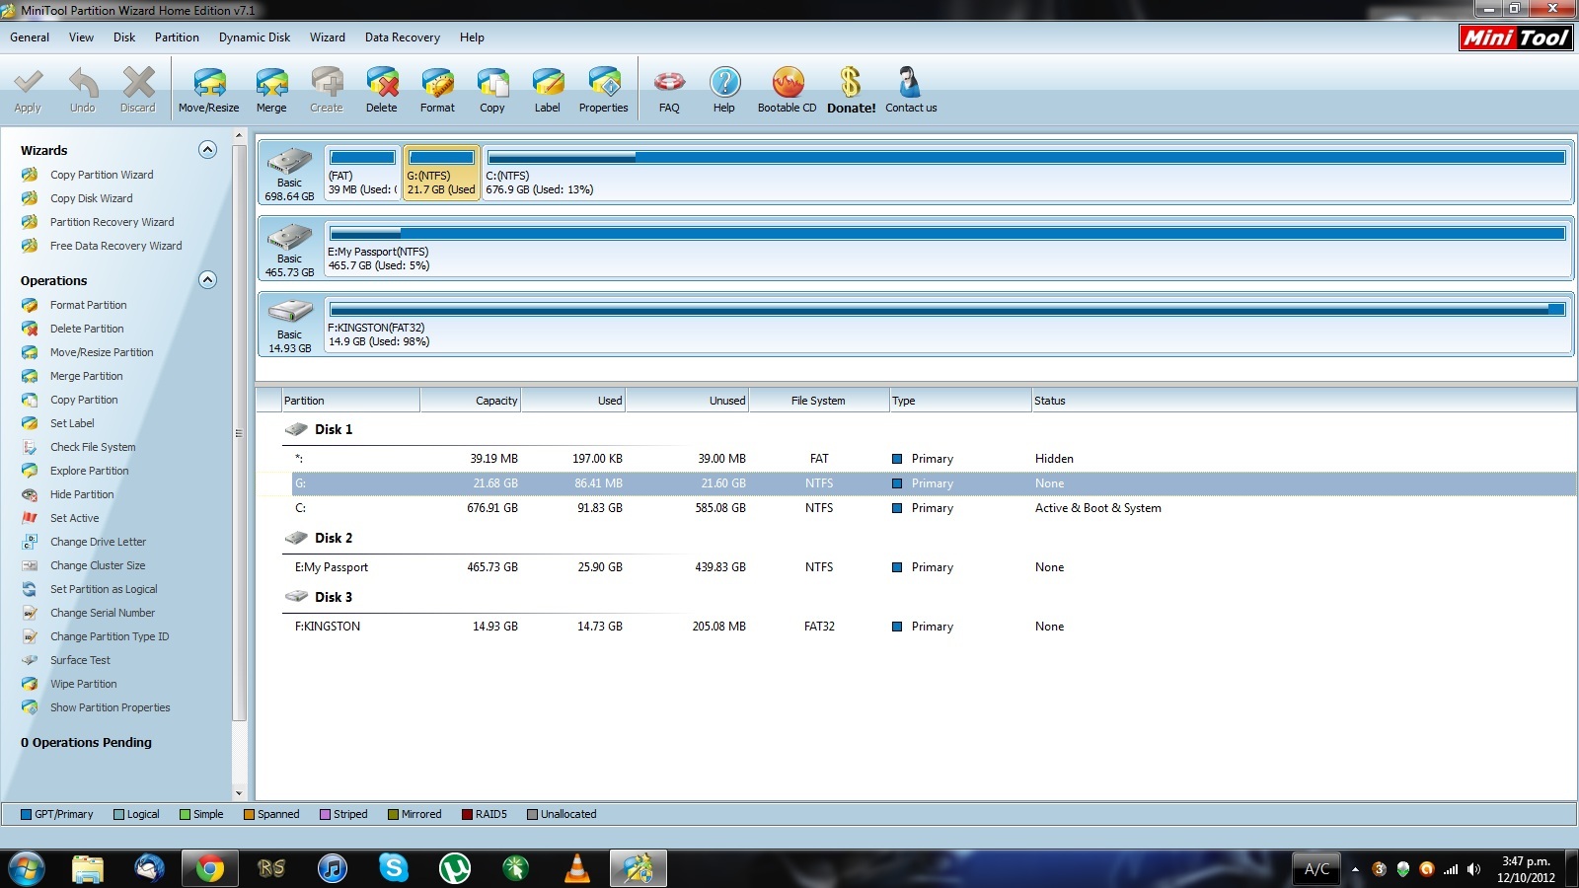Click the Apply toolbar icon

[28, 90]
